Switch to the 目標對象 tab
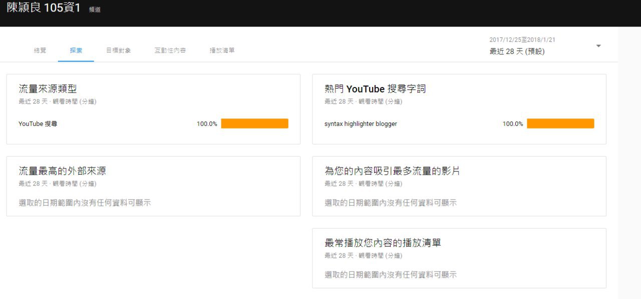 [x=119, y=50]
